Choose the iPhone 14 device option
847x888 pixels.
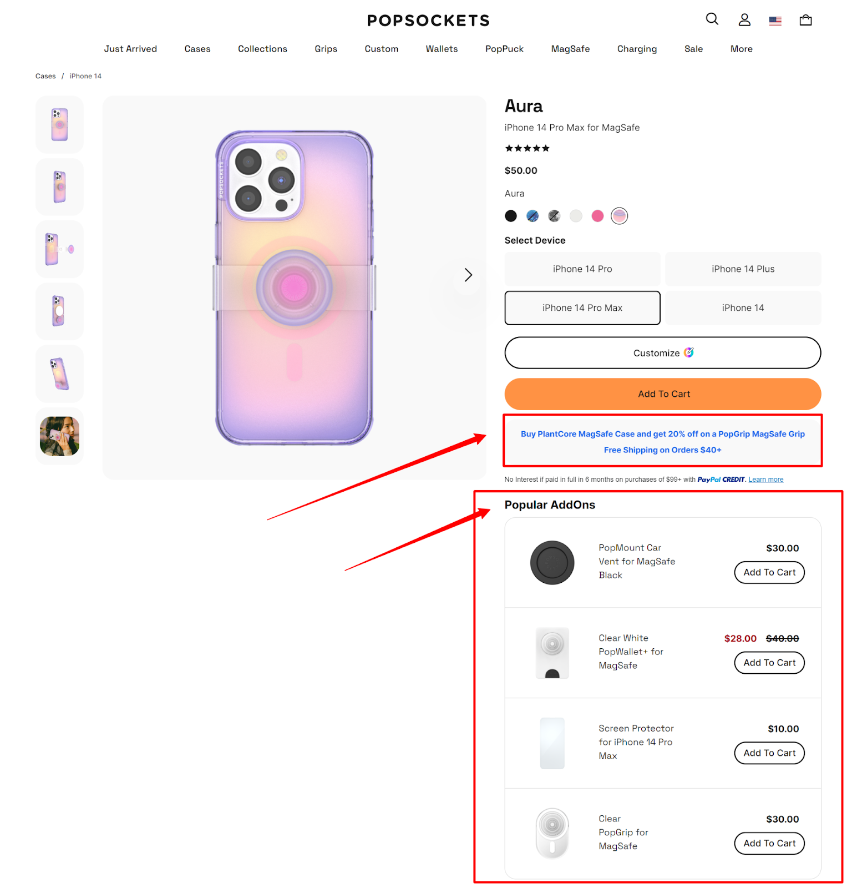pyautogui.click(x=743, y=308)
